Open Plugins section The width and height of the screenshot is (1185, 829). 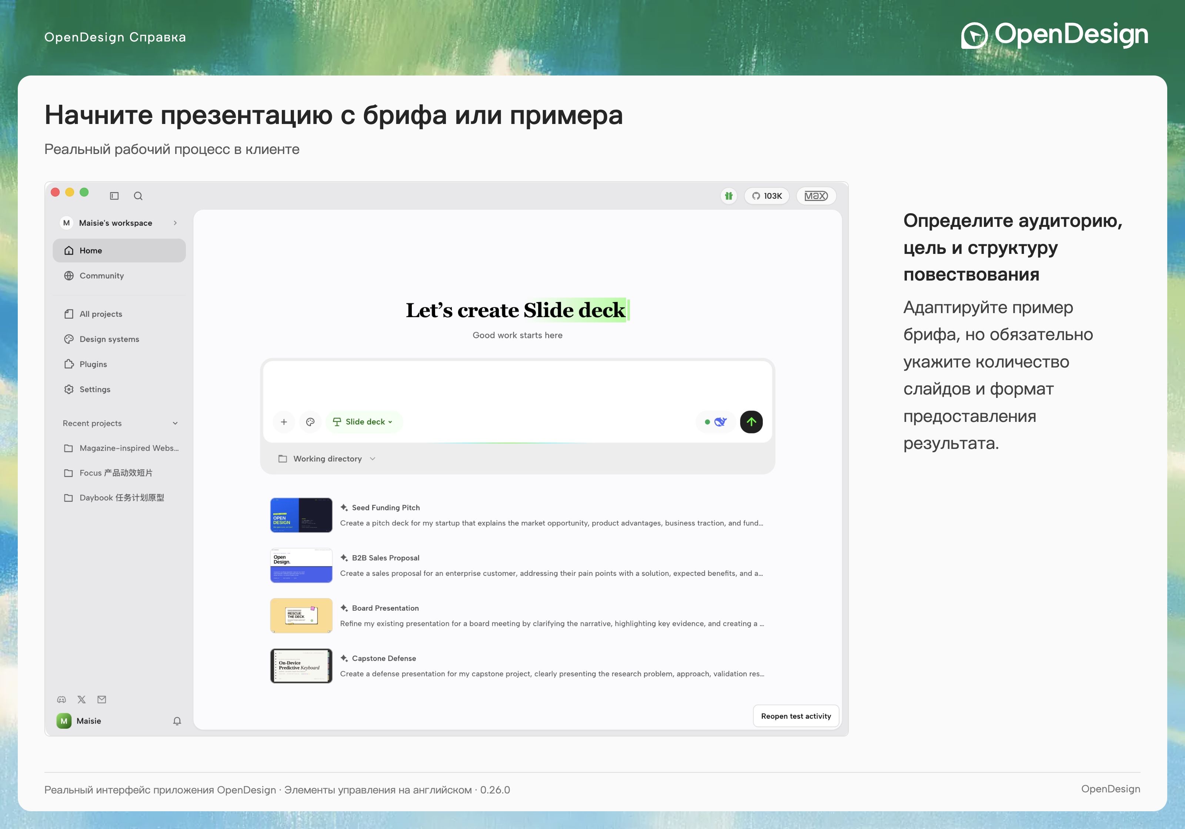[119, 364]
